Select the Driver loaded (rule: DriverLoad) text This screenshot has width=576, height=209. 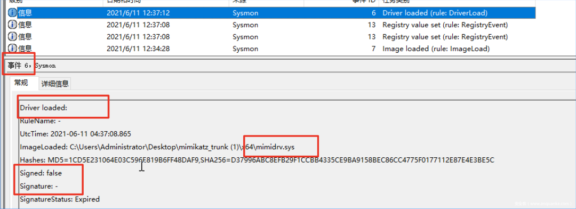coord(435,13)
